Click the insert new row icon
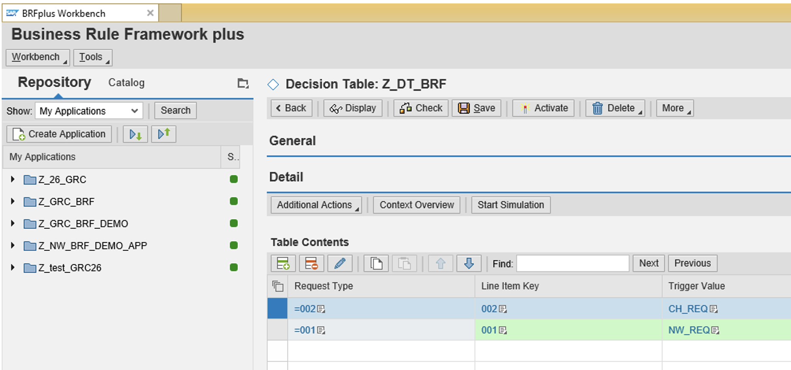The height and width of the screenshot is (370, 791). click(283, 263)
